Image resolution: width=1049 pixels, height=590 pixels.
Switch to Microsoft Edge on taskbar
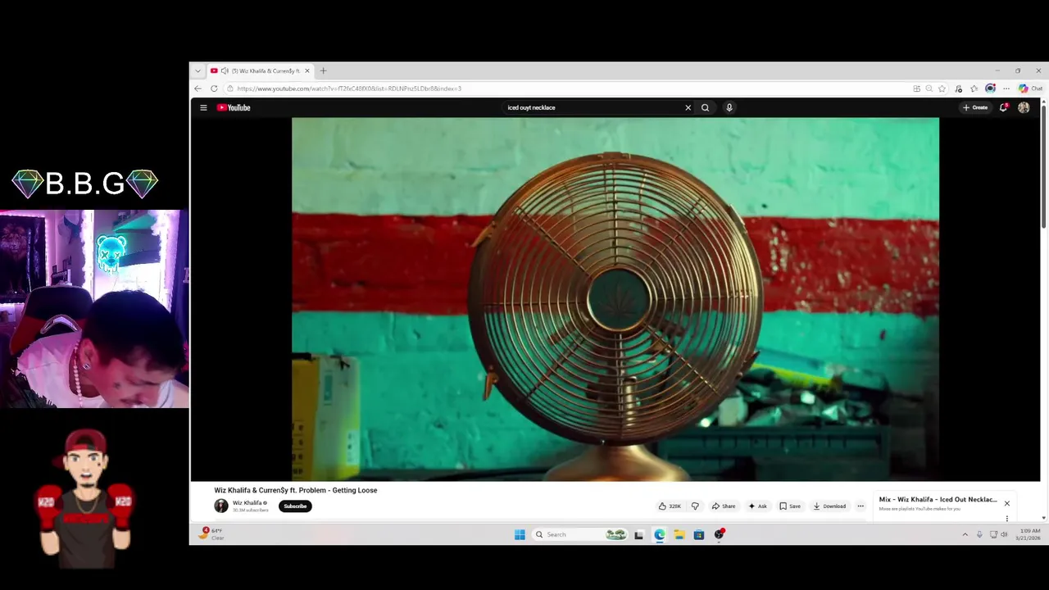pyautogui.click(x=660, y=534)
